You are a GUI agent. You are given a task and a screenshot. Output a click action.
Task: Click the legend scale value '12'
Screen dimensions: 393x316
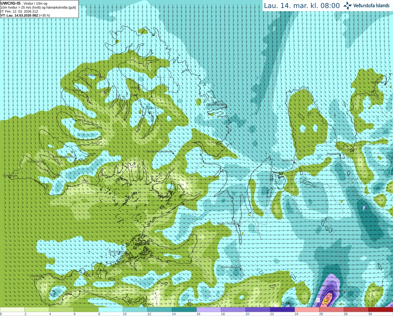pyautogui.click(x=149, y=314)
